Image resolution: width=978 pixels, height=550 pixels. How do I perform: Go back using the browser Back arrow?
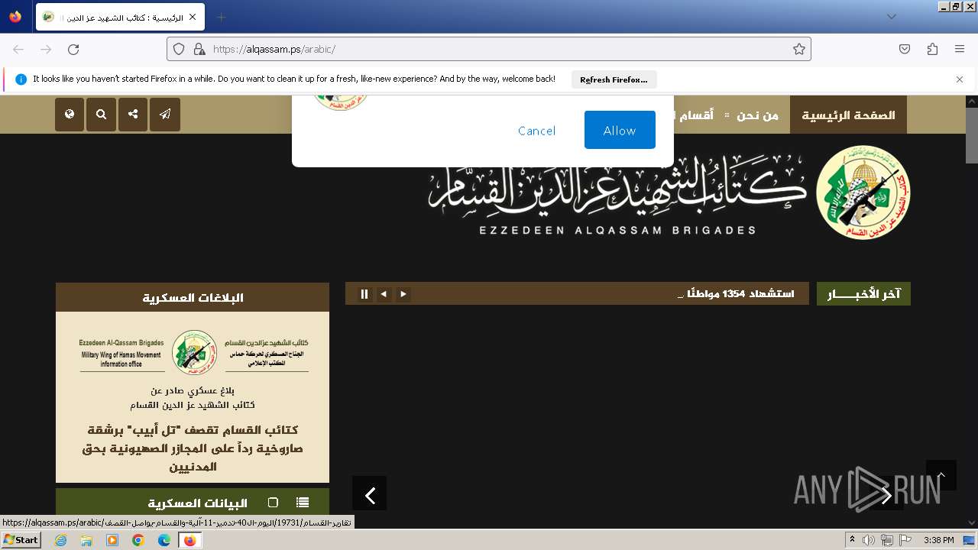pyautogui.click(x=18, y=49)
